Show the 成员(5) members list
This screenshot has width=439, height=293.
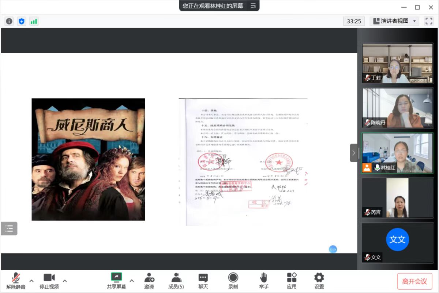click(x=176, y=281)
